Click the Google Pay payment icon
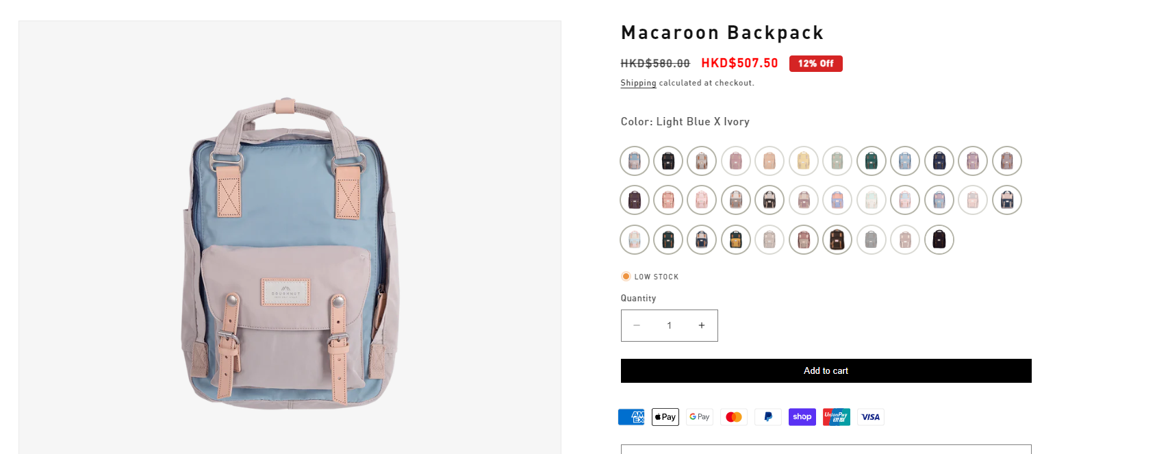The height and width of the screenshot is (454, 1157). click(699, 416)
